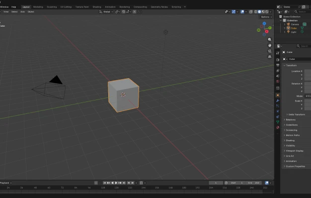This screenshot has width=311, height=198.
Task: Open the Output properties tab icon
Action: tap(278, 65)
